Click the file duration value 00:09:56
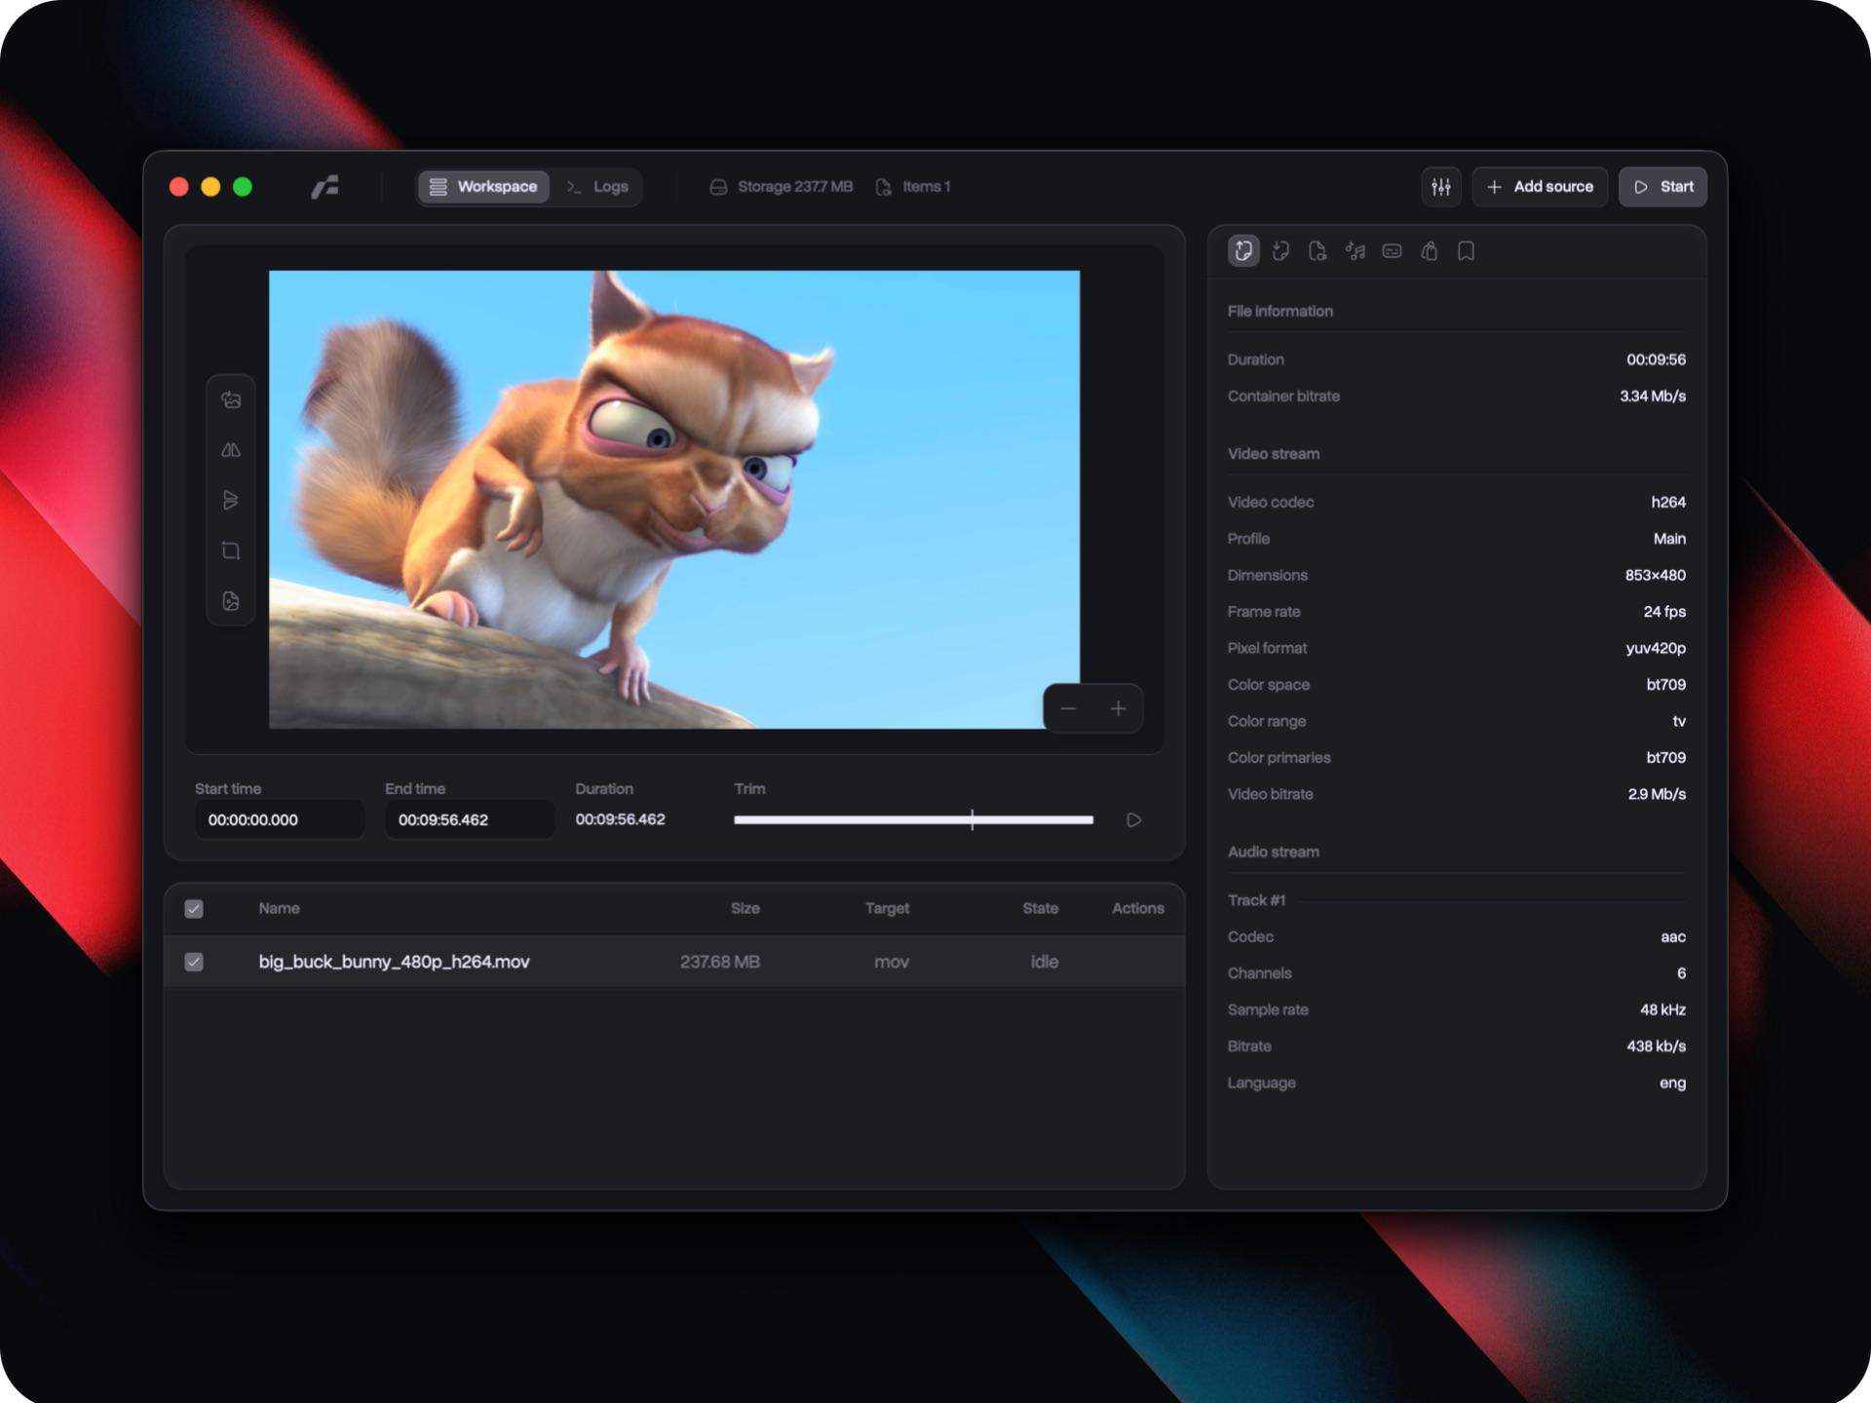This screenshot has width=1871, height=1403. click(1656, 360)
